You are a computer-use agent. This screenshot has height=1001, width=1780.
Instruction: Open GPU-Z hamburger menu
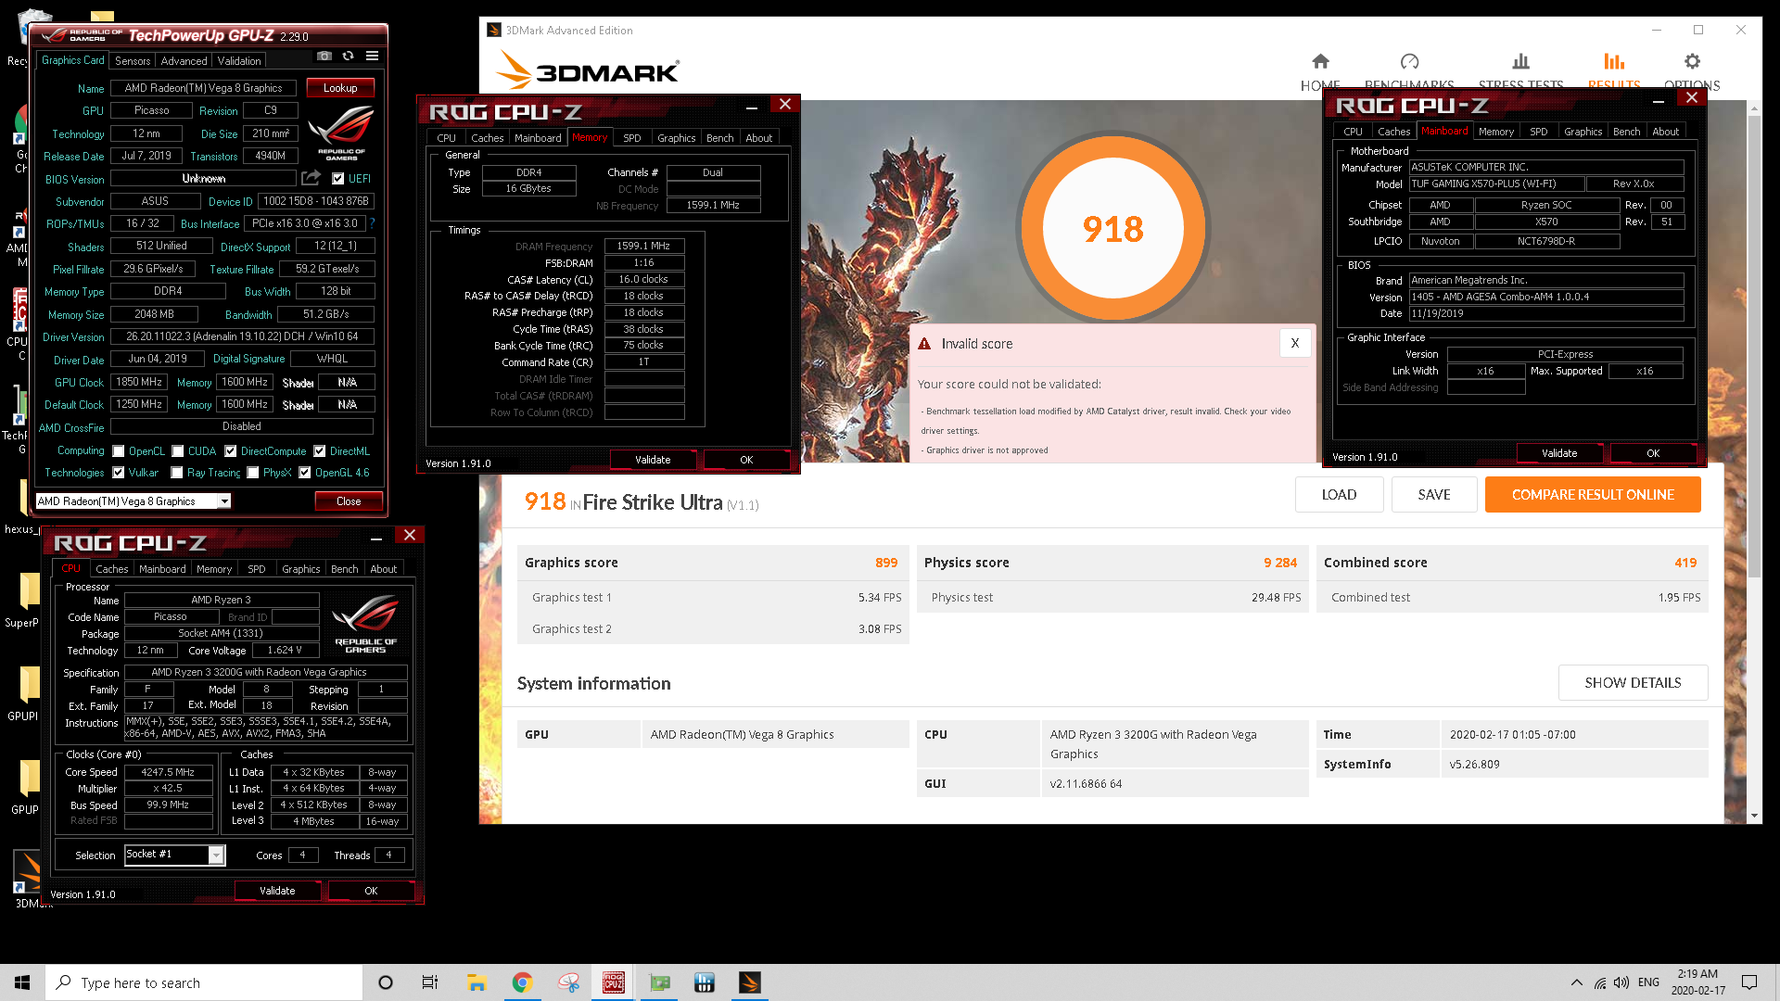coord(372,57)
